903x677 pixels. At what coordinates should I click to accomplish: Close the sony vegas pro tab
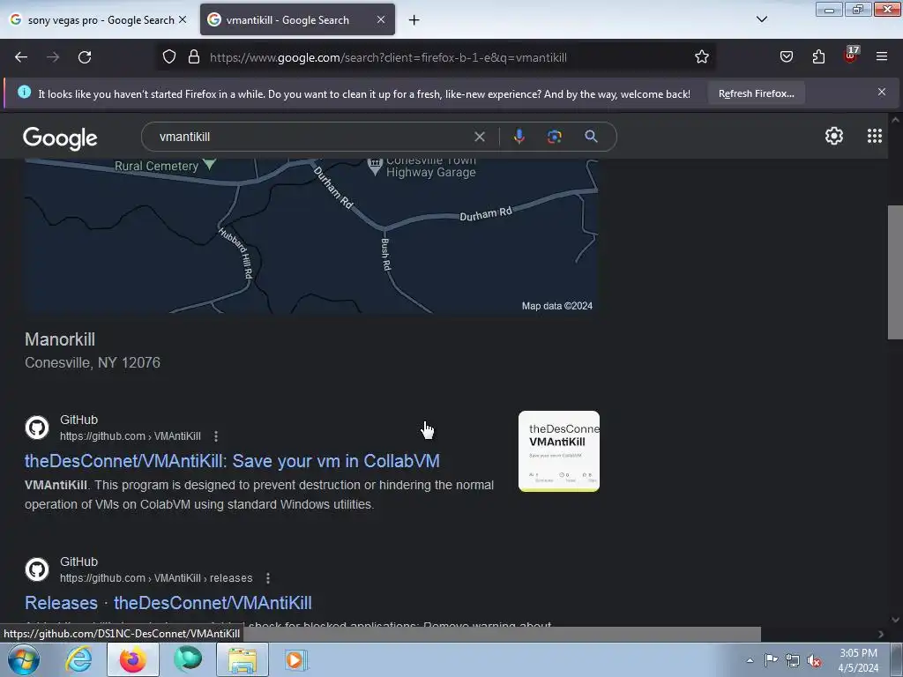pyautogui.click(x=183, y=19)
